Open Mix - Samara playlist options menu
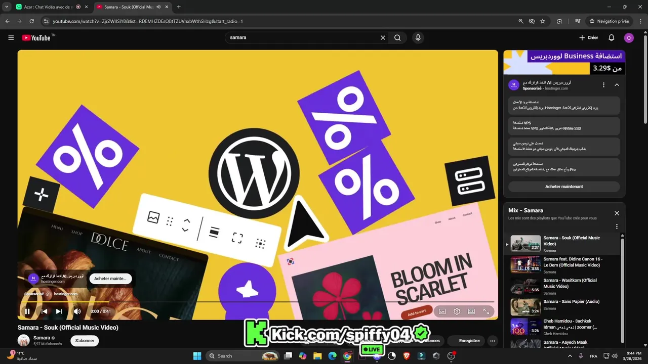 click(617, 226)
